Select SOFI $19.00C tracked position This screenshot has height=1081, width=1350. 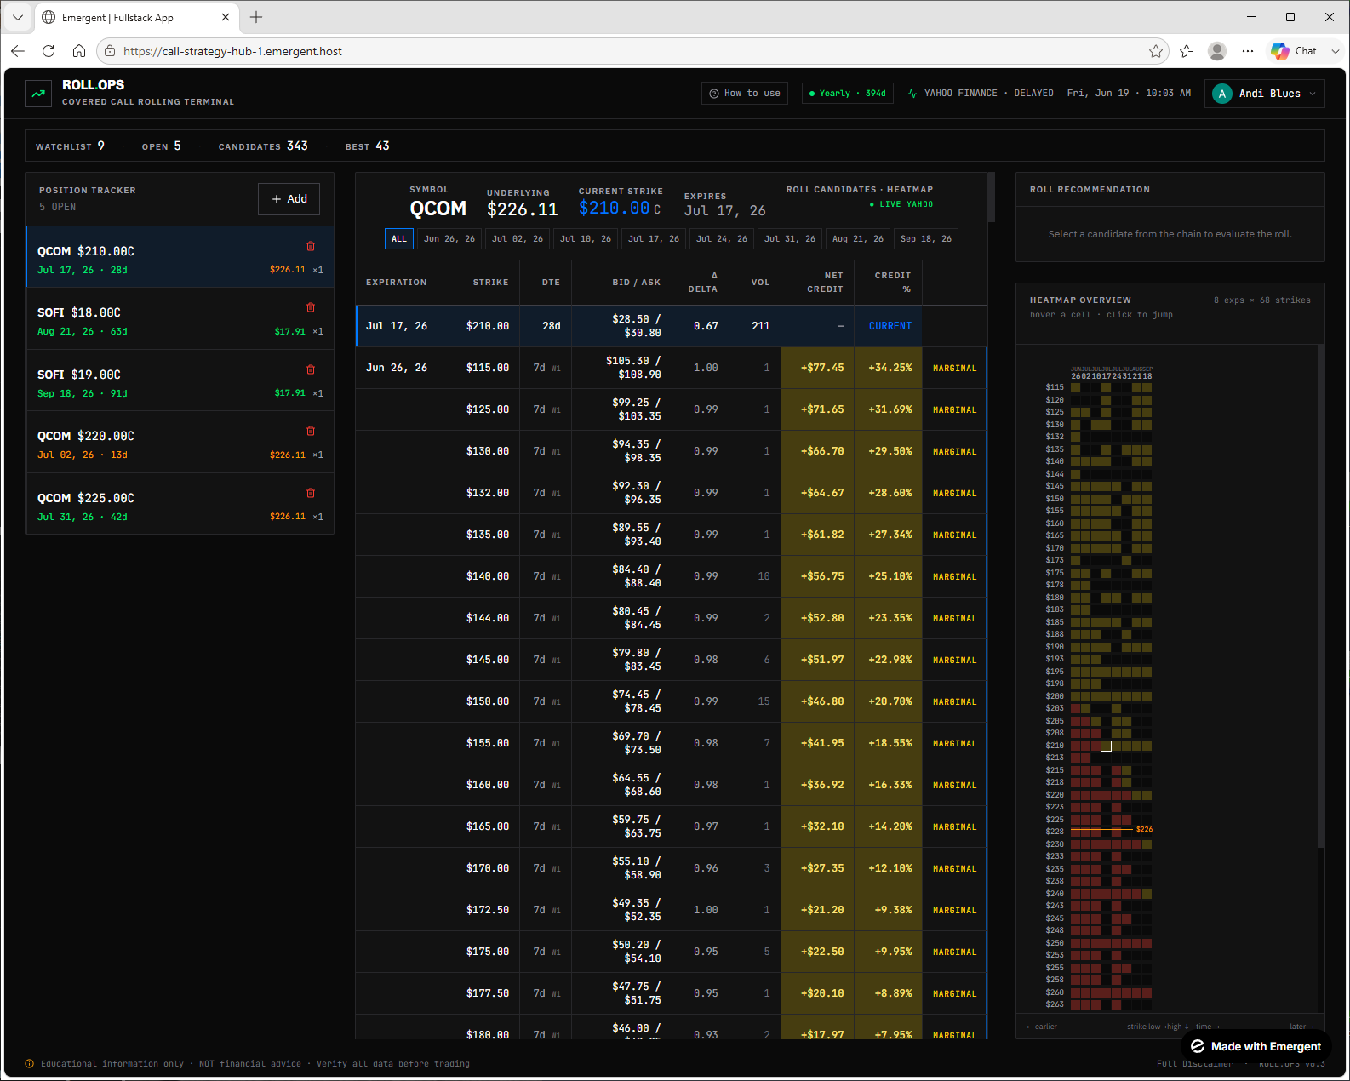pyautogui.click(x=180, y=380)
